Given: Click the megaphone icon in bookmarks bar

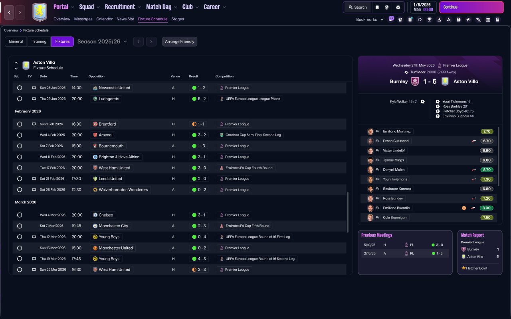Looking at the screenshot, I should [x=468, y=20].
